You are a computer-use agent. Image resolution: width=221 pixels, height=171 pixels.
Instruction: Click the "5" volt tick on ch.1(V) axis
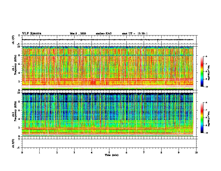point(19,35)
